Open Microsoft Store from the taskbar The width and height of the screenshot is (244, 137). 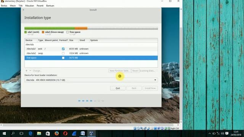[x=48, y=134]
